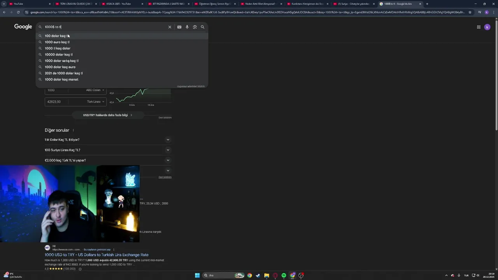498x280 pixels.
Task: Open a new browser tab
Action: 427,4
